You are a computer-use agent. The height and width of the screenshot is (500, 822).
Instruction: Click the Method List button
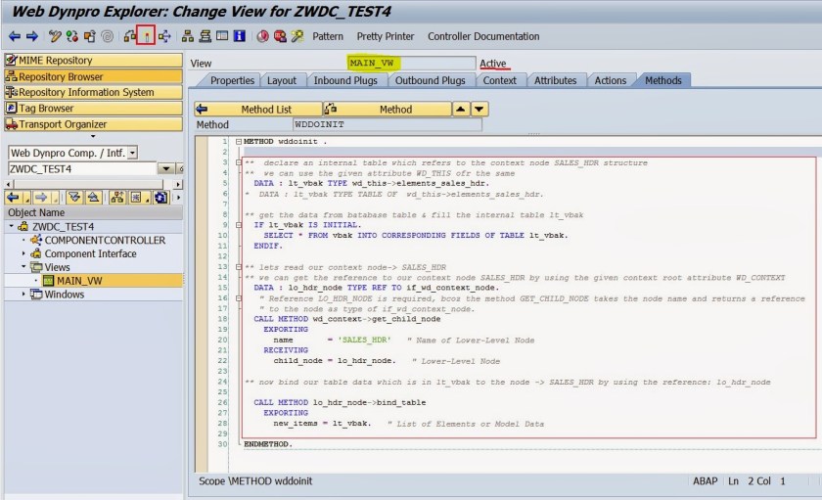[258, 110]
